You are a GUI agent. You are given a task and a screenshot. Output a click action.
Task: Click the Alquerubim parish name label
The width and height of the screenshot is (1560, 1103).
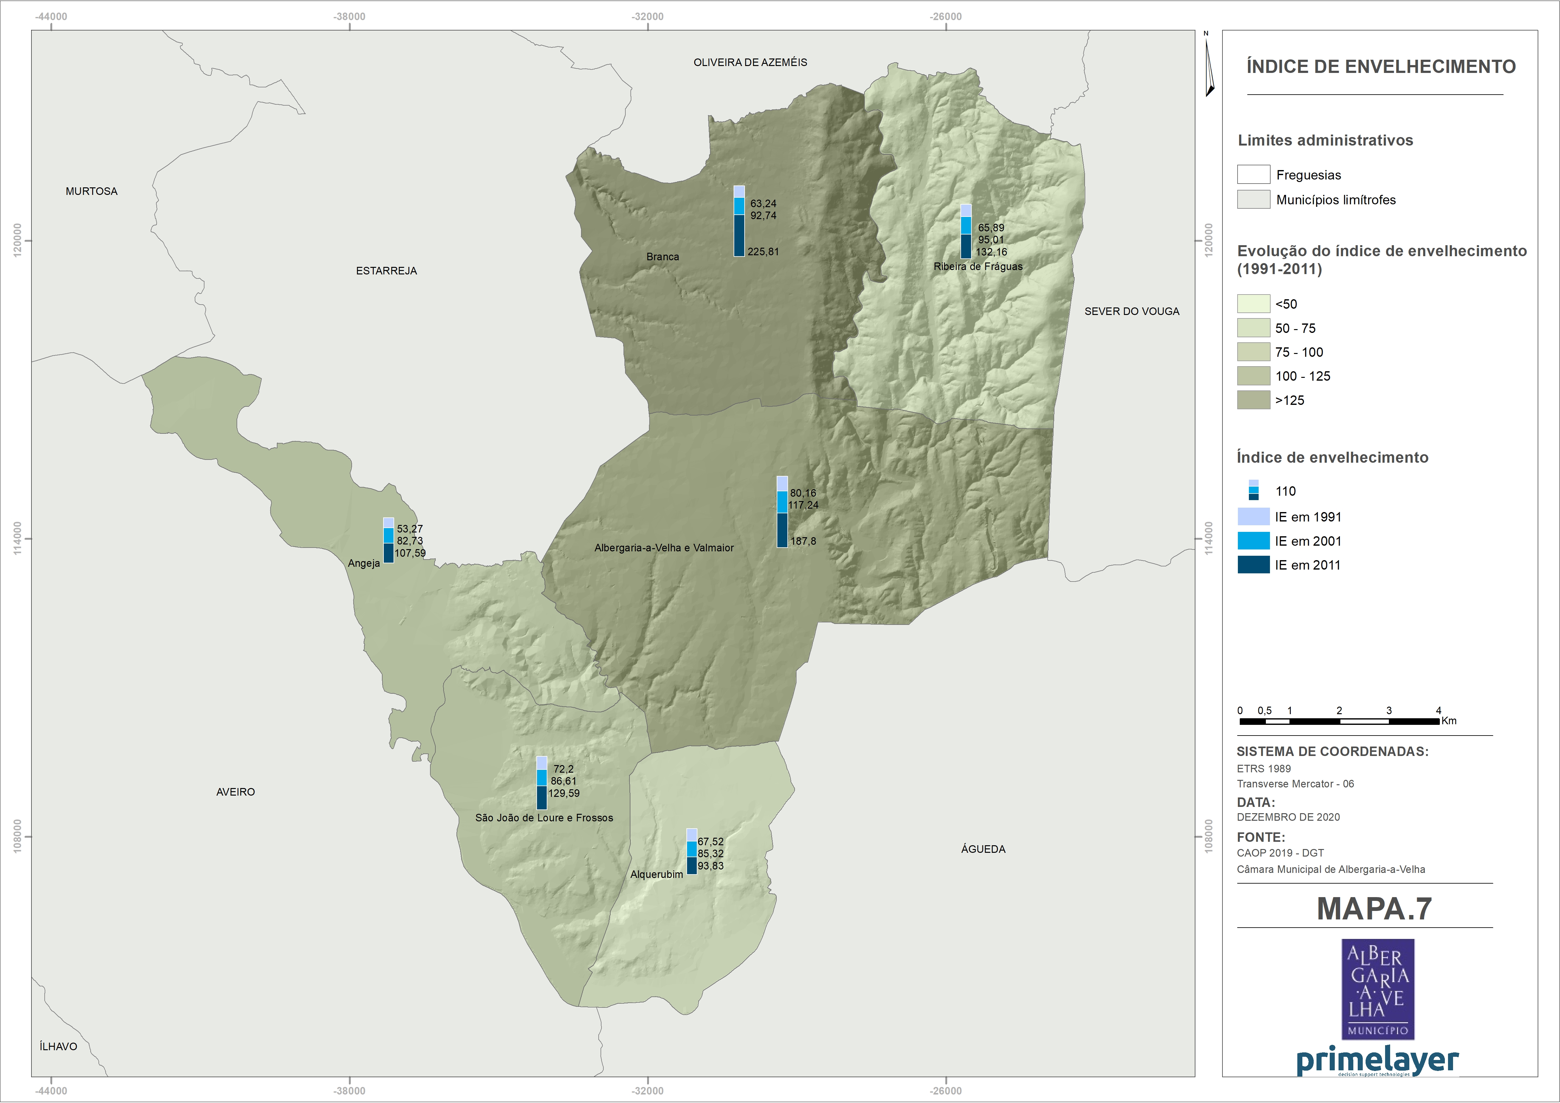tap(657, 874)
